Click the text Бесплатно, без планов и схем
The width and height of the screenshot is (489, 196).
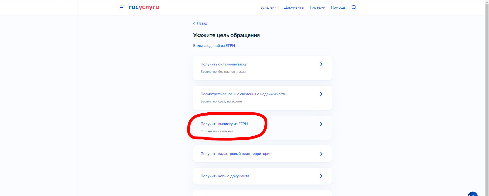point(223,72)
